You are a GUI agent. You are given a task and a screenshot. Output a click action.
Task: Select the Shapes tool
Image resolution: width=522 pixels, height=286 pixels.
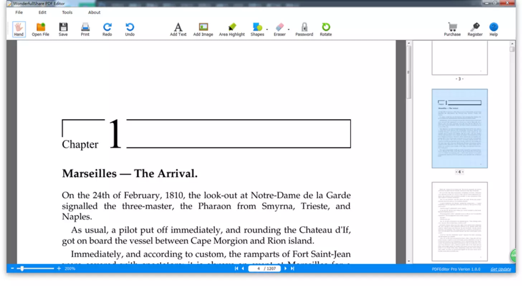(257, 29)
